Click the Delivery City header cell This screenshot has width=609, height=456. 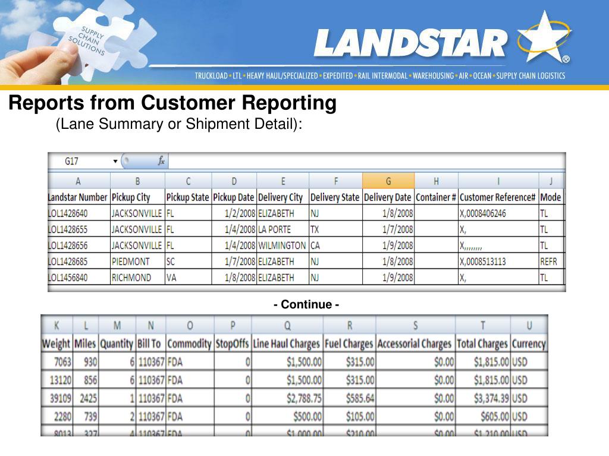coord(282,197)
